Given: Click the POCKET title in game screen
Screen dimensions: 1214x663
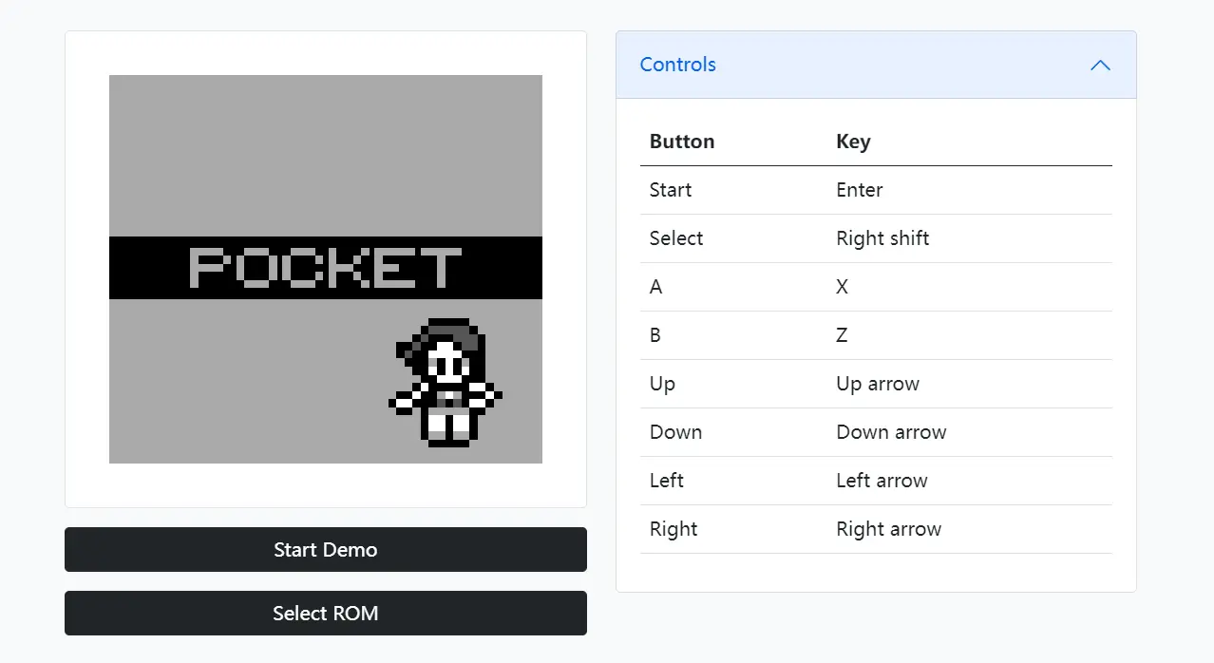Looking at the screenshot, I should tap(325, 268).
